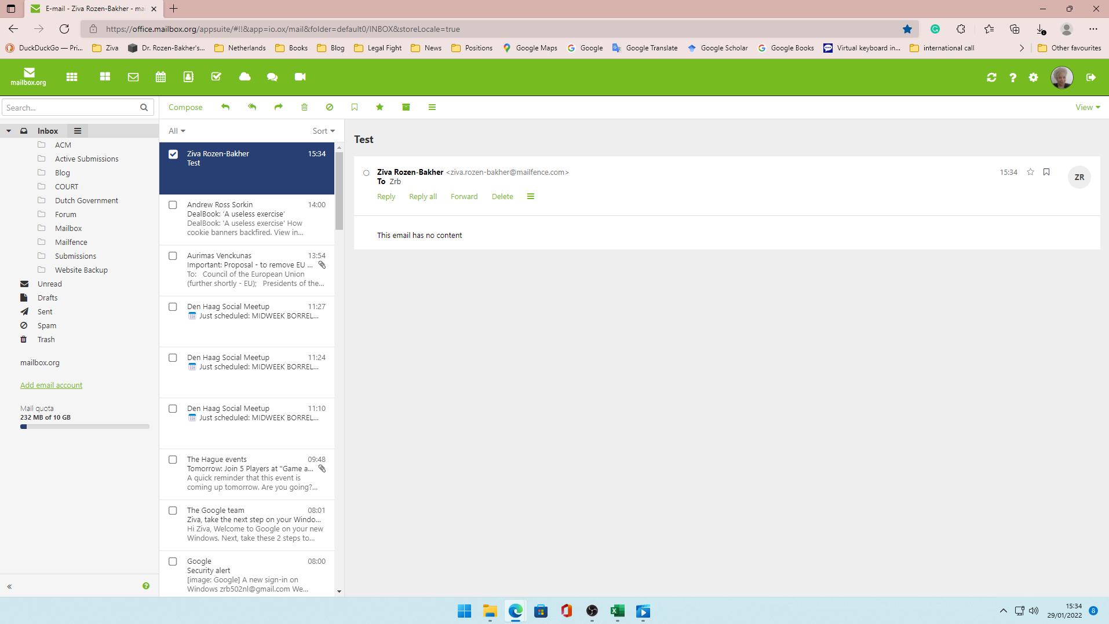This screenshot has height=624, width=1109.
Task: Open the Drive cloud icon
Action: 245,77
